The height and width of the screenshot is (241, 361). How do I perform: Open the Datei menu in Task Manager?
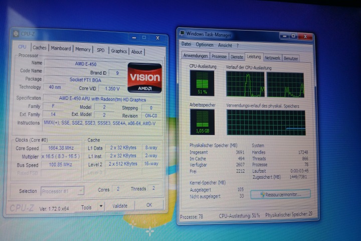click(x=186, y=44)
